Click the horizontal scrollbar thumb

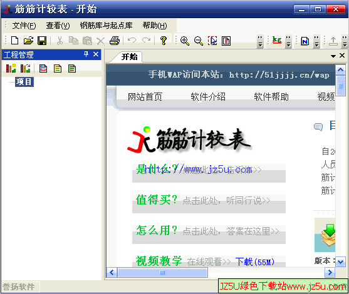[162, 273]
